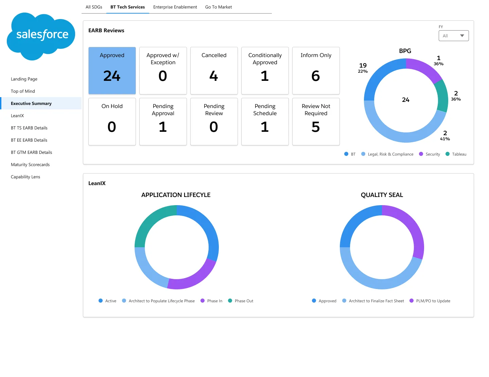Go to the Go To Market tab

pyautogui.click(x=219, y=7)
